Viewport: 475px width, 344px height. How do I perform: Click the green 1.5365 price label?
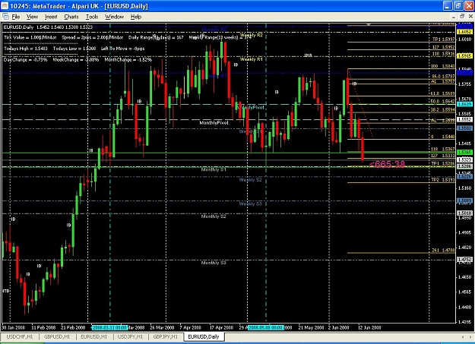point(464,153)
